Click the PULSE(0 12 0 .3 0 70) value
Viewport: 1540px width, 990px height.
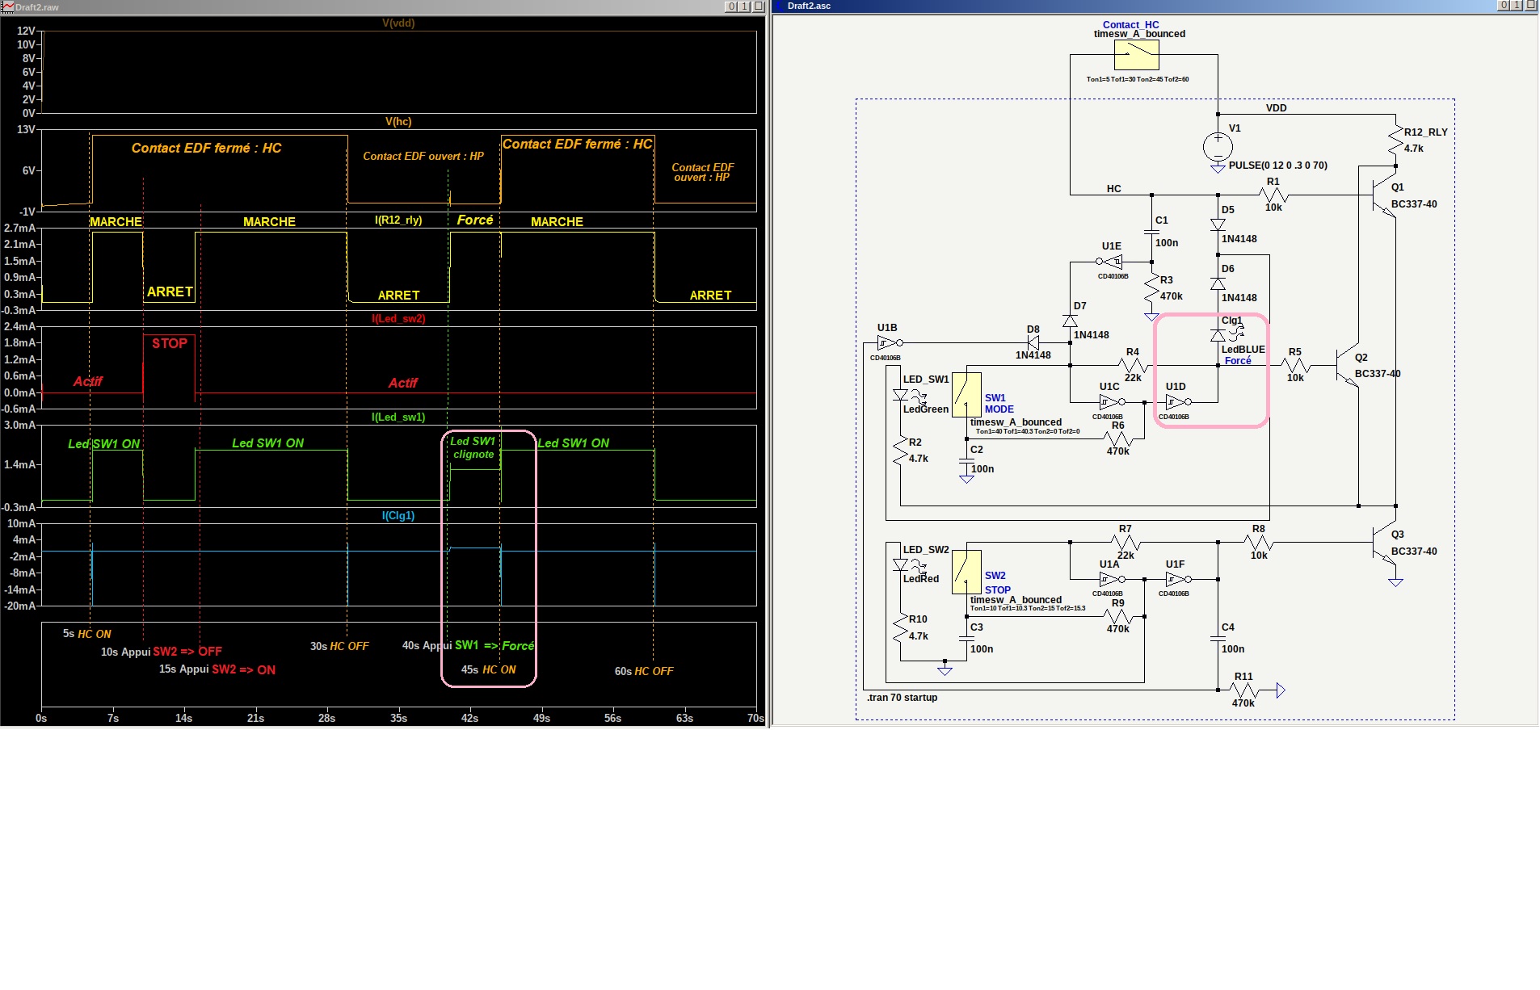1278,166
